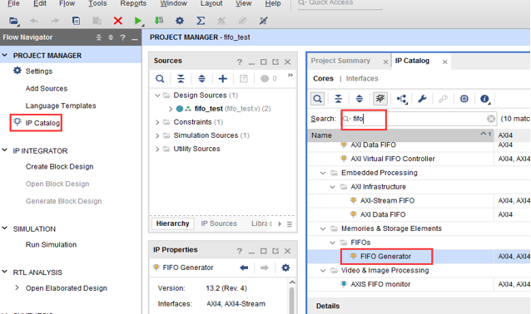Click the chip IP status icon in IP Catalog

464,99
